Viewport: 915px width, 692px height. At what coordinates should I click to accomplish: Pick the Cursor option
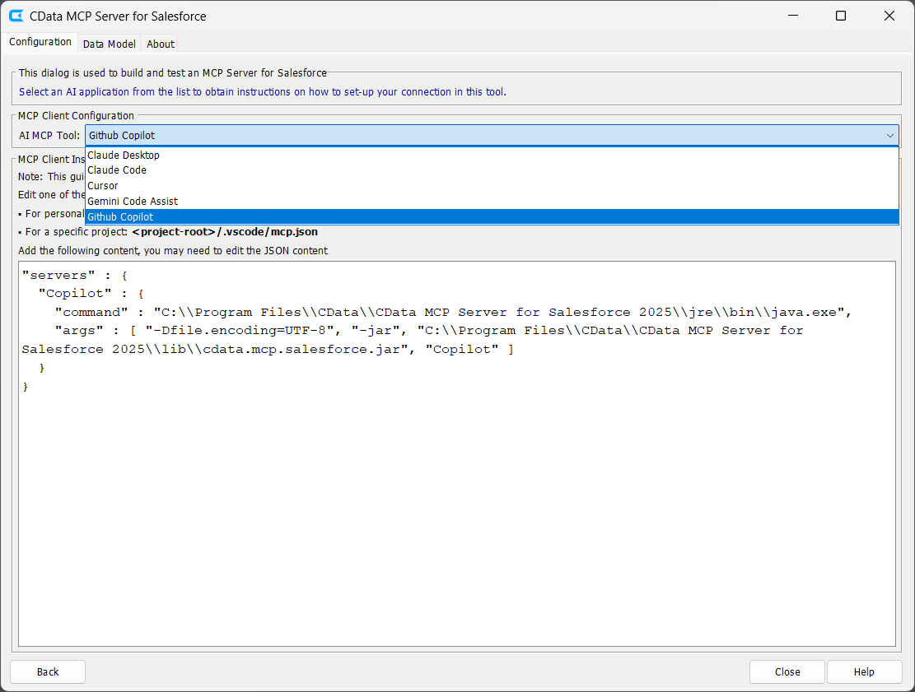coord(103,186)
